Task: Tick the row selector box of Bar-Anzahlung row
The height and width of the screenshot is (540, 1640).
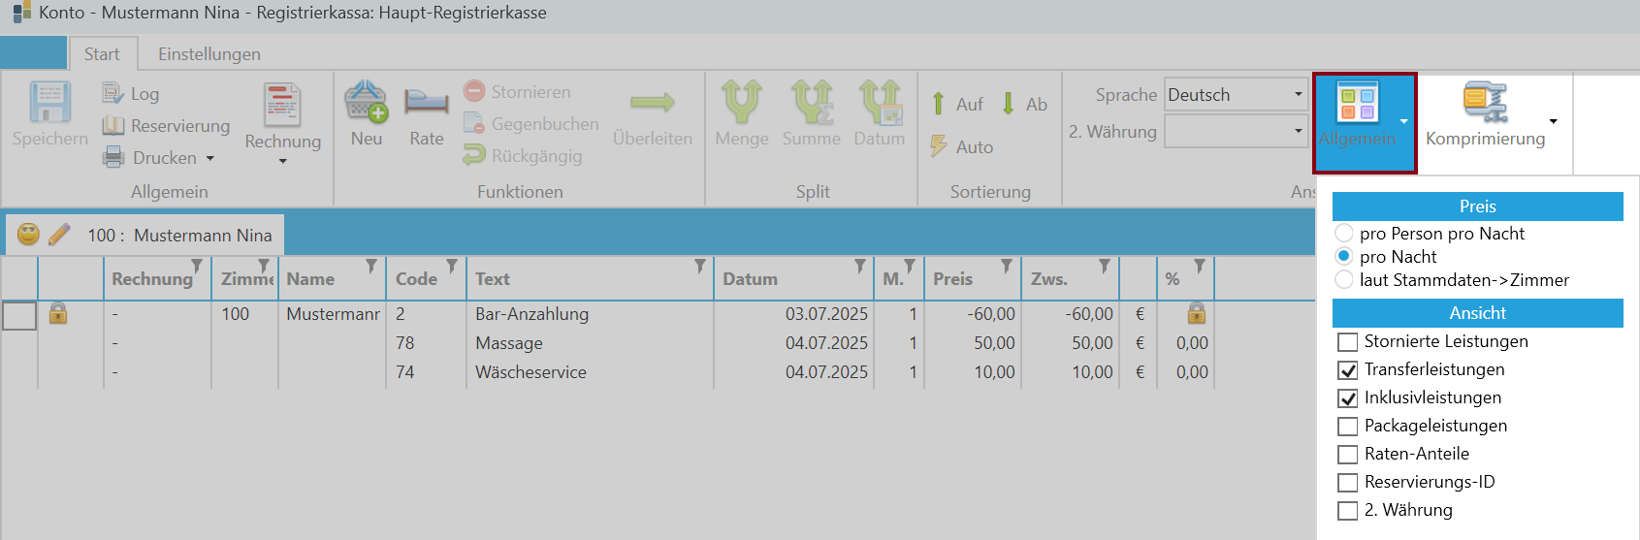Action: pyautogui.click(x=19, y=315)
